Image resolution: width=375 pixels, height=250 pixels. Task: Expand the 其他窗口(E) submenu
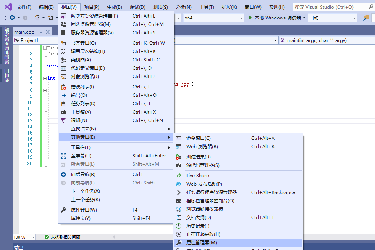tap(116, 137)
